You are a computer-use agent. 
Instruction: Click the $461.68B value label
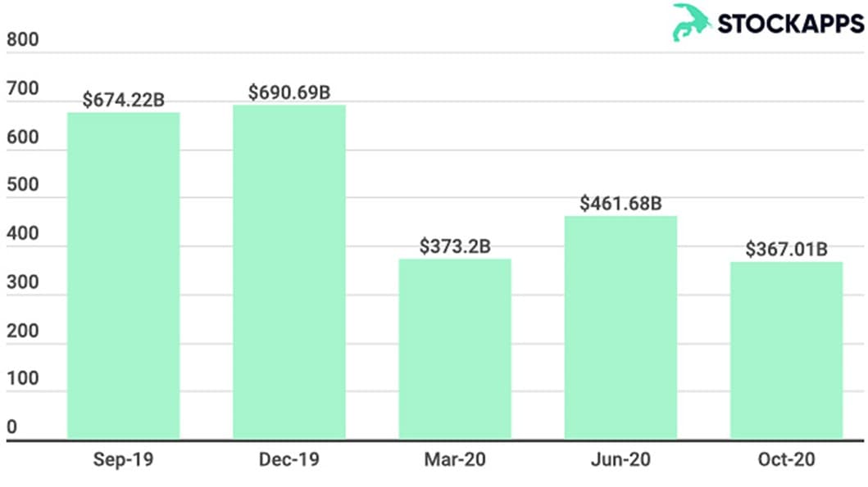tap(620, 204)
